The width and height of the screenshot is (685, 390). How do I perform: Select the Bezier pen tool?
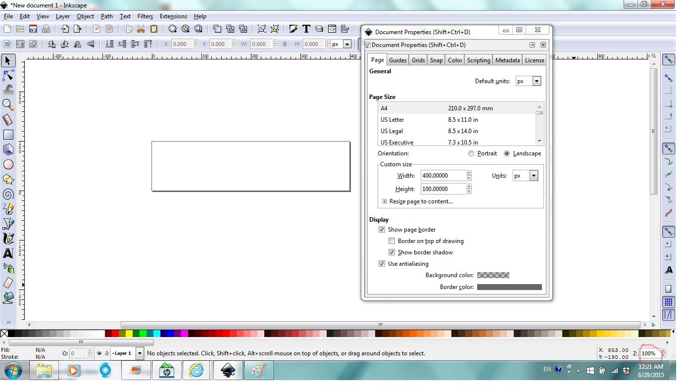pyautogui.click(x=8, y=224)
